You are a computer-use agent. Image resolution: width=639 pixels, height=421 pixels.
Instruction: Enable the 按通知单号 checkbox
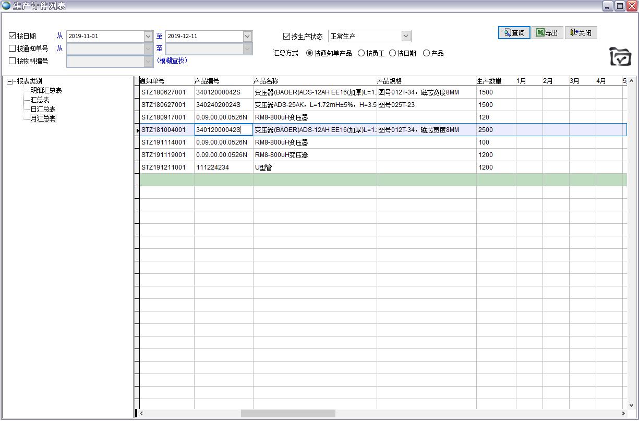click(13, 49)
